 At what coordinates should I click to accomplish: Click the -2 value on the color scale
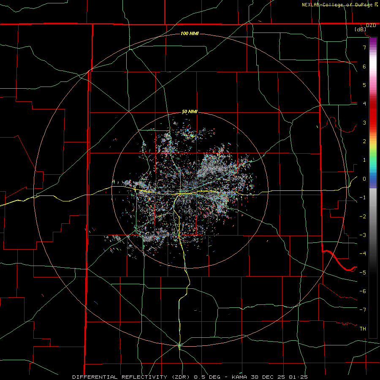(x=363, y=217)
